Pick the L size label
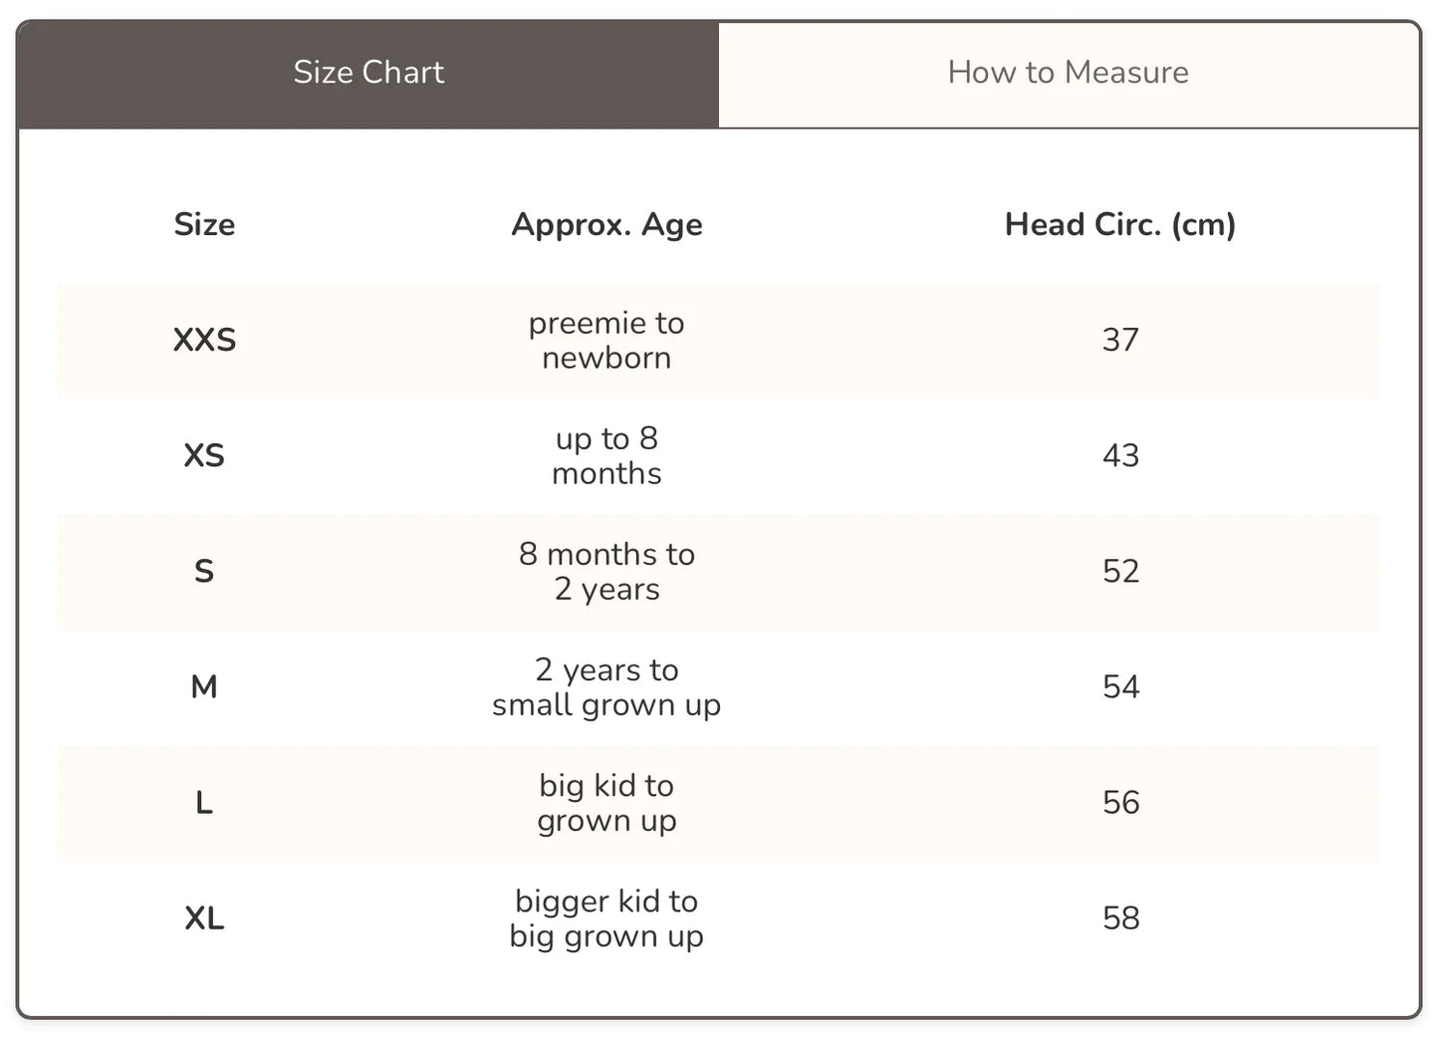1439x1041 pixels. 204,802
